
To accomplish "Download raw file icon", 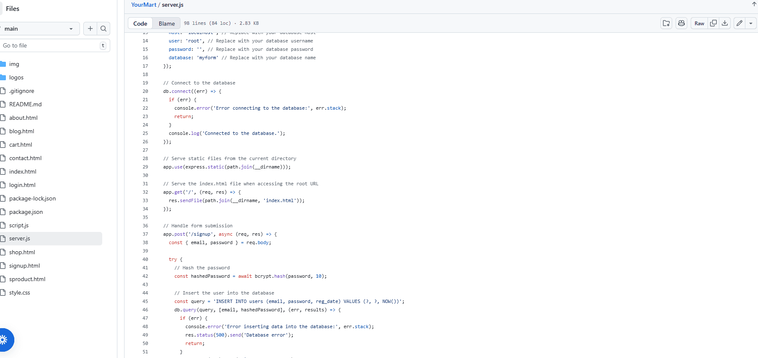I will click(725, 24).
